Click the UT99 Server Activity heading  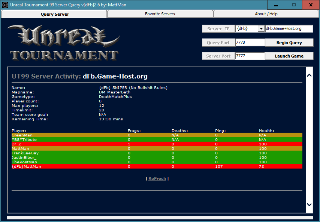[79, 76]
